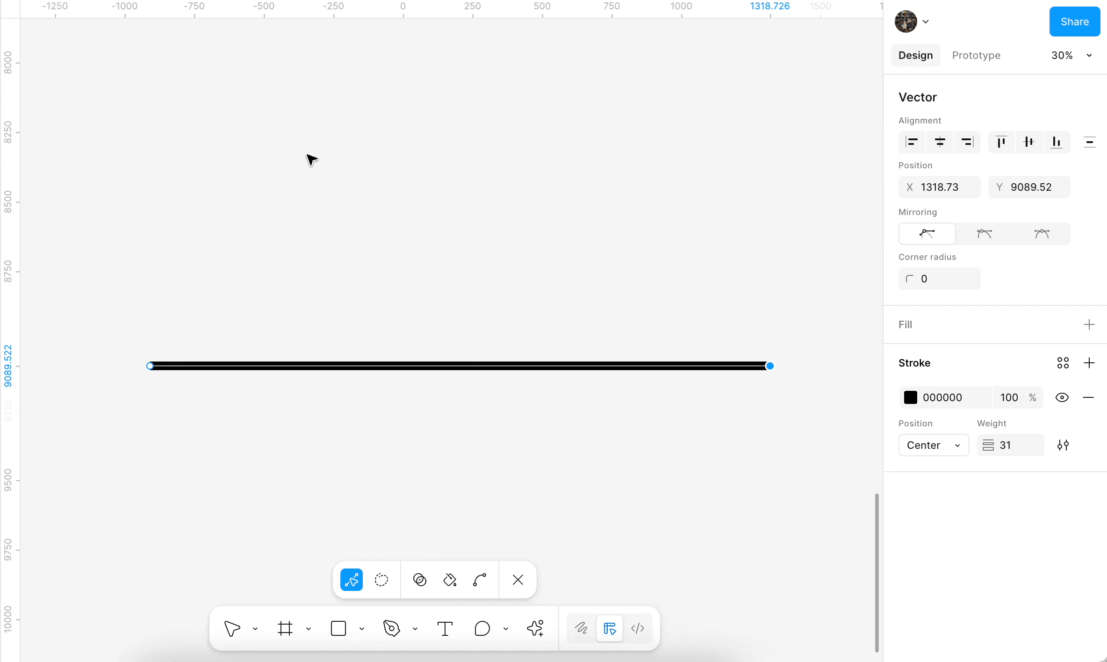The height and width of the screenshot is (662, 1107).
Task: Expand the rectangle tool options chevron
Action: tap(362, 628)
